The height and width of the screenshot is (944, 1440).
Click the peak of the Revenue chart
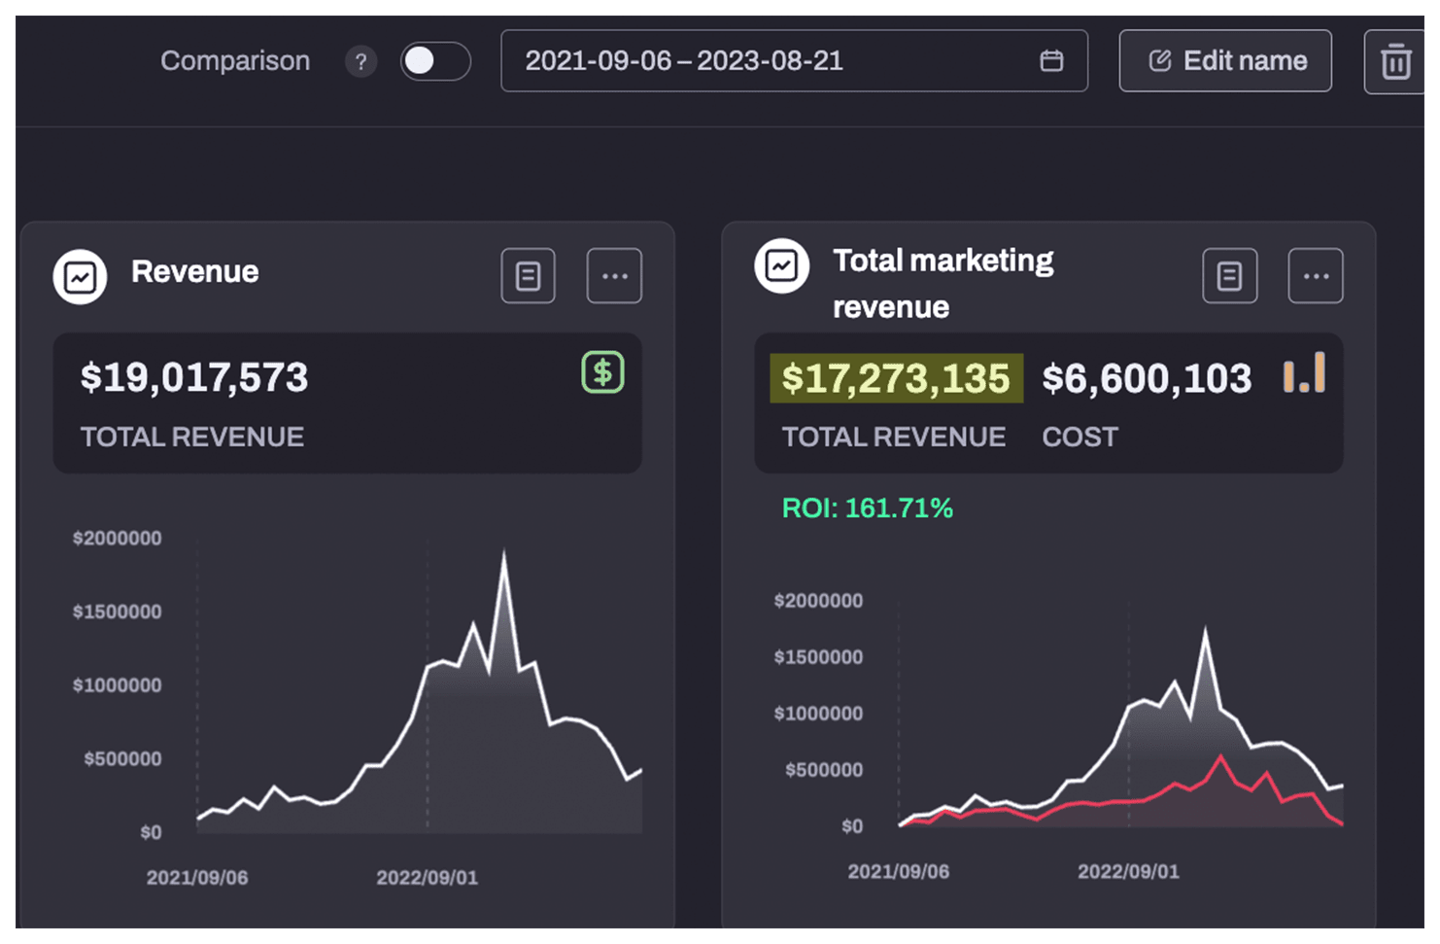[x=503, y=554]
